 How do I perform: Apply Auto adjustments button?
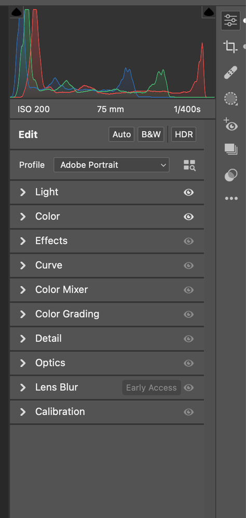click(121, 134)
